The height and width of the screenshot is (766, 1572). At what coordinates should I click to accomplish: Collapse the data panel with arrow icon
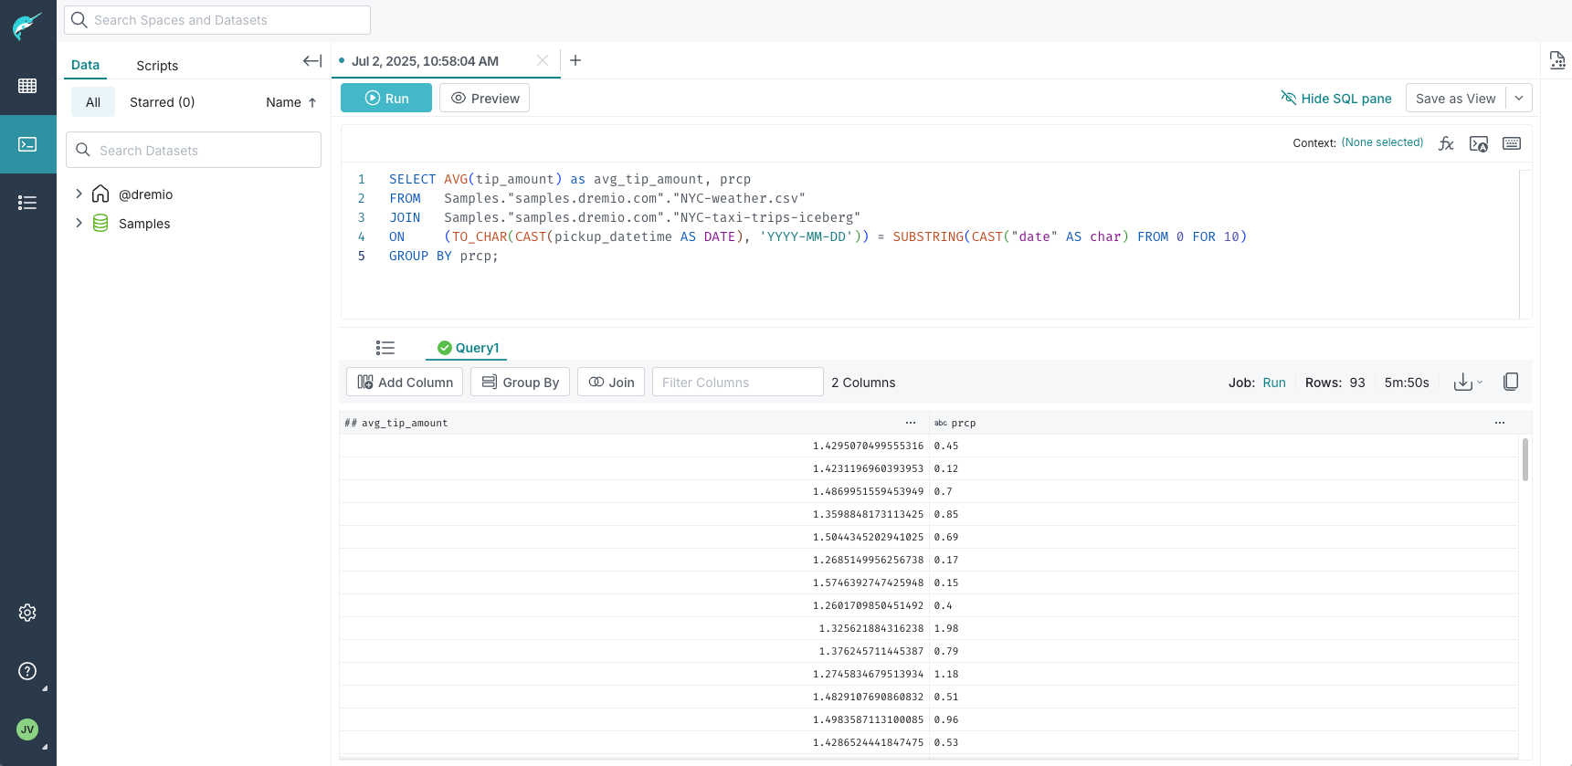click(311, 61)
